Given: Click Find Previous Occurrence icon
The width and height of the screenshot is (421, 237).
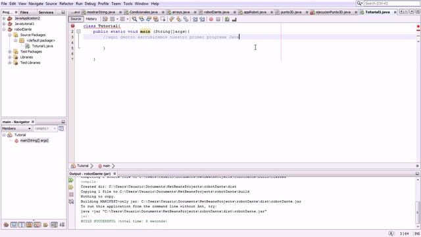Looking at the screenshot, I should (141, 19).
